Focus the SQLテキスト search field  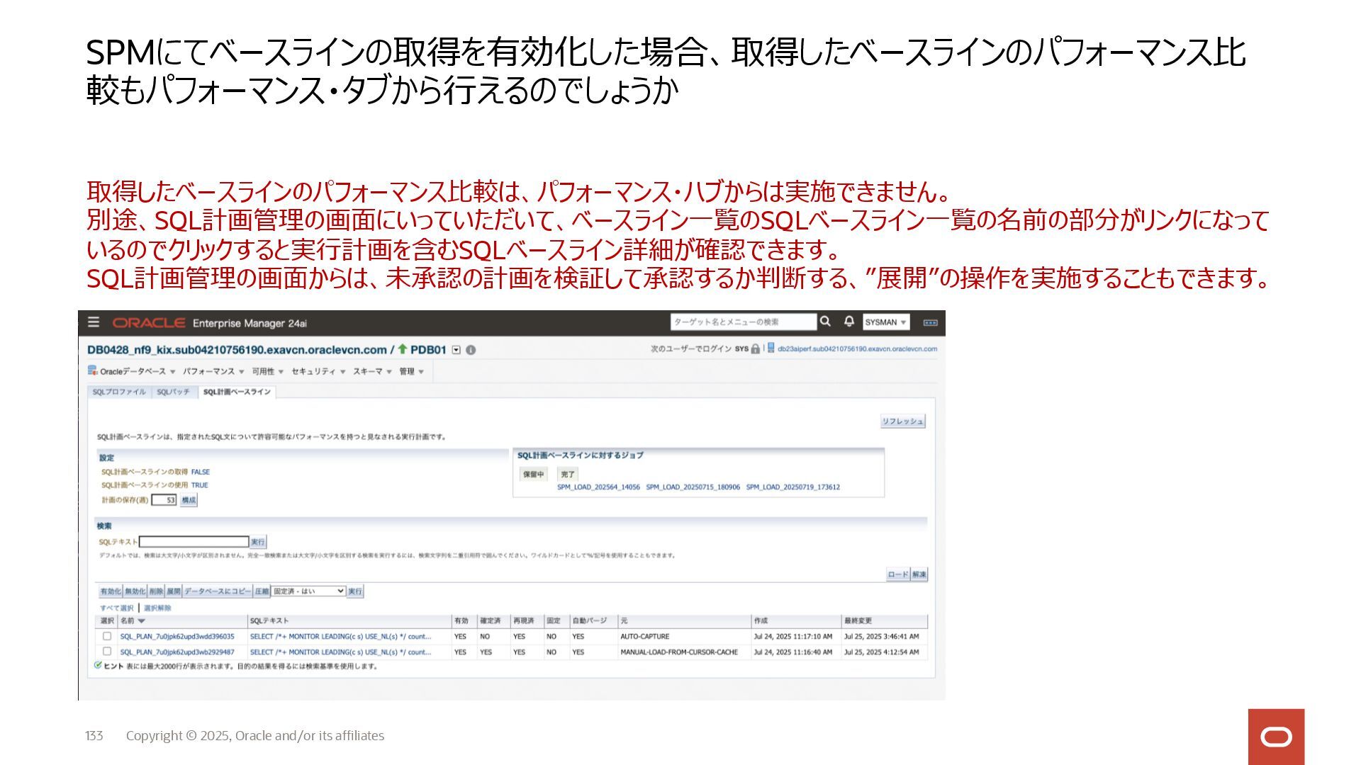coord(194,542)
